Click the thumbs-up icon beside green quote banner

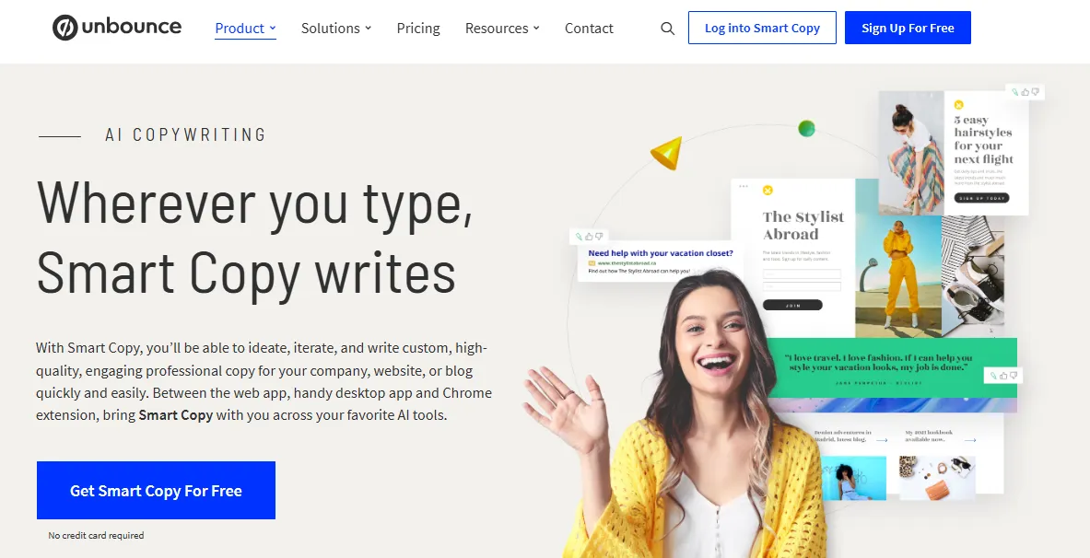1003,376
